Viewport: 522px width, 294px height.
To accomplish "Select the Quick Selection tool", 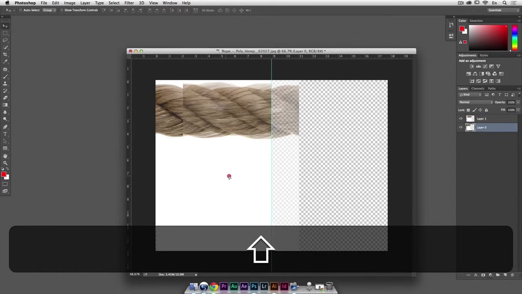I will [x=5, y=47].
